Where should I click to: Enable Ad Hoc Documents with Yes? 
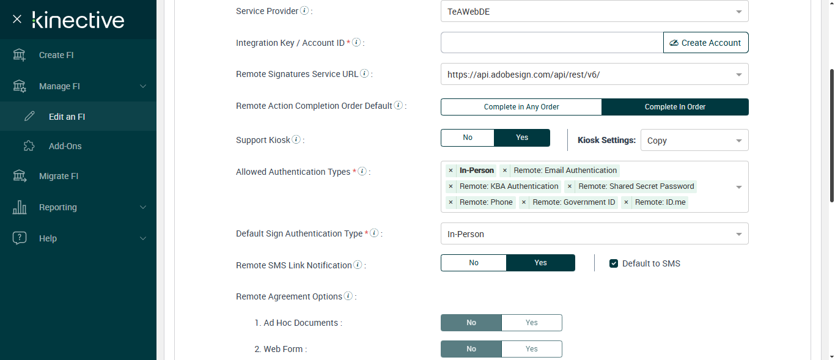(x=531, y=323)
